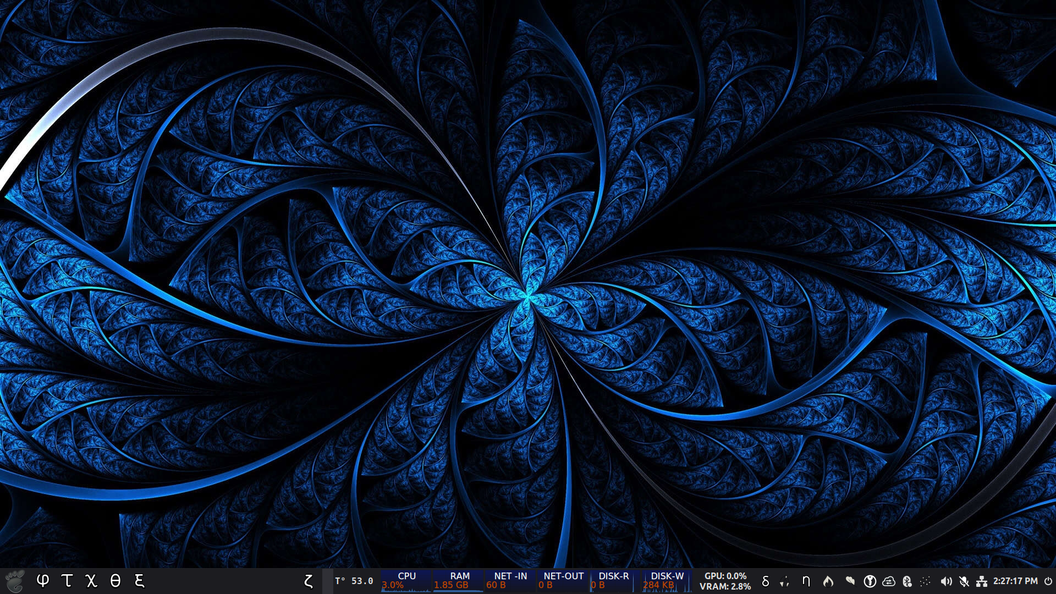Click the eta (η) tray icon
The height and width of the screenshot is (594, 1056).
[806, 581]
